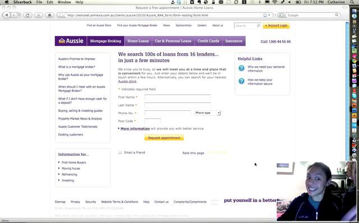The width and height of the screenshot is (359, 223).
Task: Open Aussie's Promise to Impress link
Action: [x=76, y=59]
